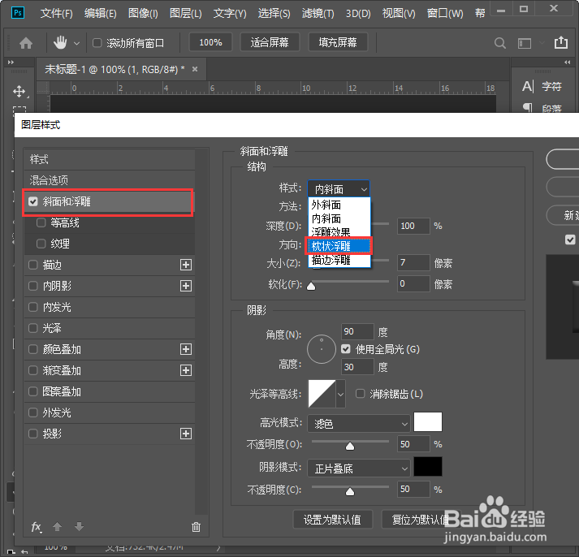Click the delete effect trash icon
This screenshot has height=557, width=579.
tap(196, 527)
